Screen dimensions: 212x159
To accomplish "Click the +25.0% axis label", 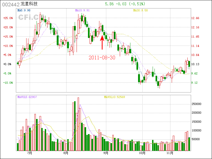I will click(8, 18).
